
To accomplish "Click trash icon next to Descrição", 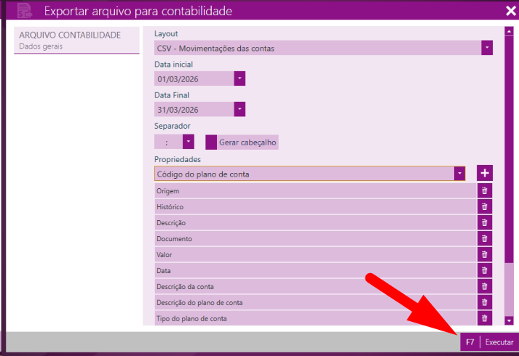I will 485,222.
